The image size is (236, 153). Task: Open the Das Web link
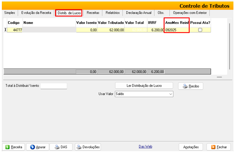pos(145,146)
